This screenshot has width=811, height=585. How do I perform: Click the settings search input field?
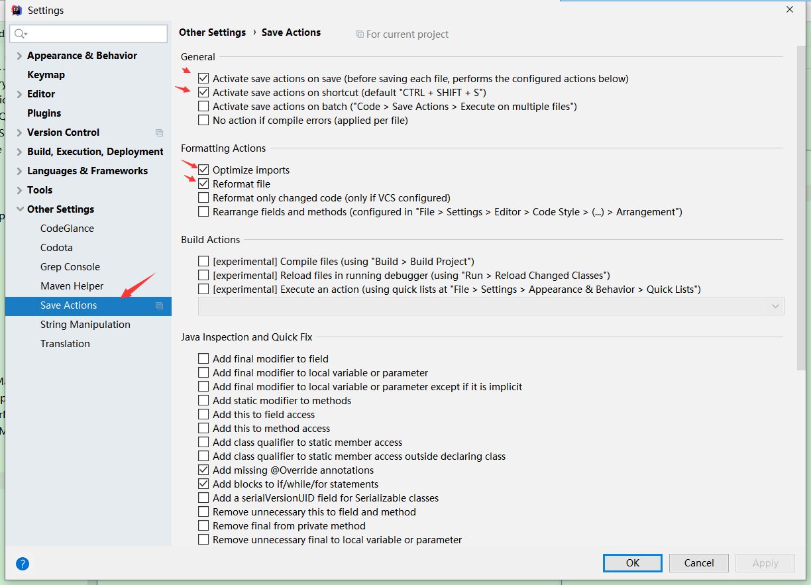click(88, 34)
